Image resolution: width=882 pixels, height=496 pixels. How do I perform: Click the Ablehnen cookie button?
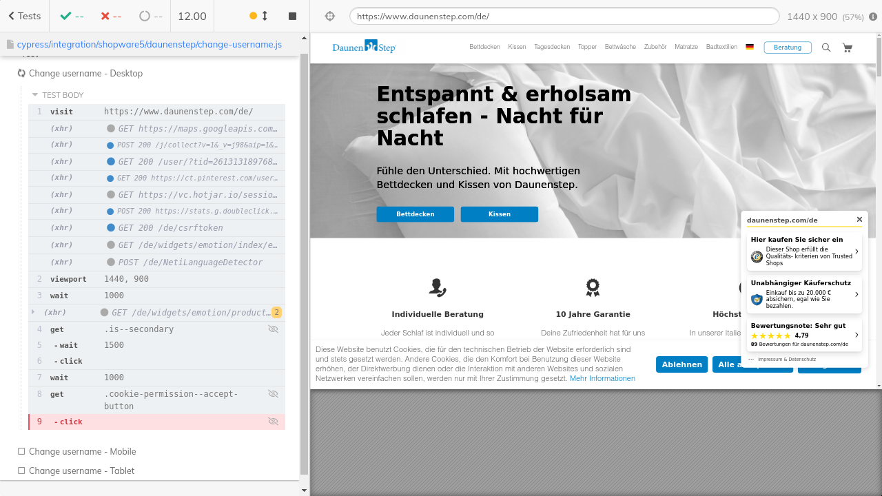[681, 364]
